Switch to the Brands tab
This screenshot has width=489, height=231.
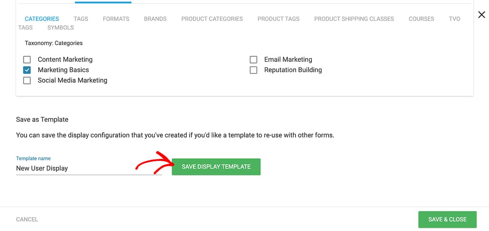point(155,19)
